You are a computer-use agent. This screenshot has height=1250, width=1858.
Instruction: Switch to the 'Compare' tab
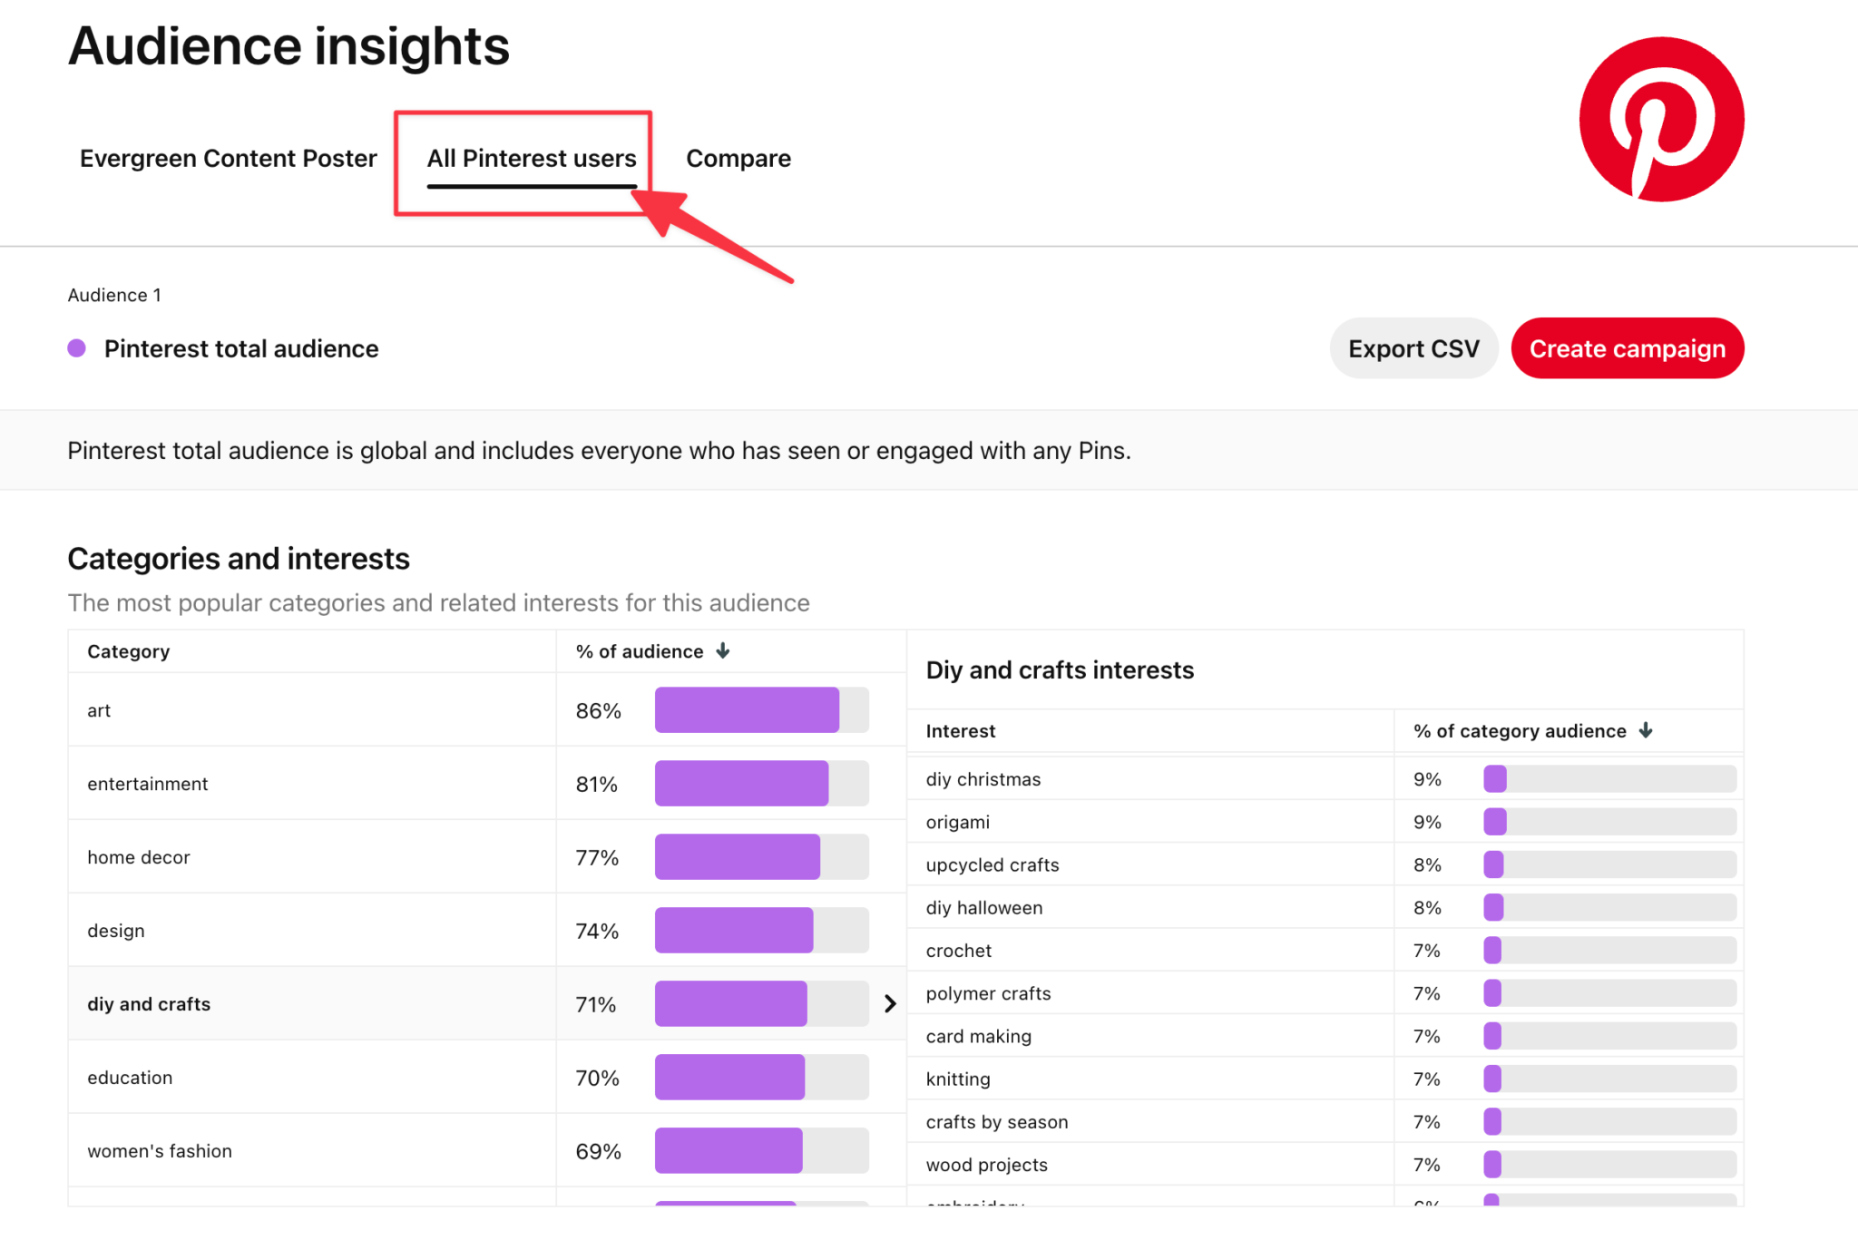(738, 158)
